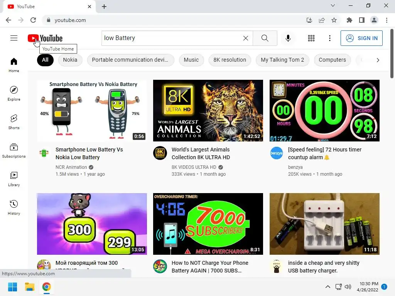395x296 pixels.
Task: Open YouTube settings three-dot menu
Action: click(x=329, y=38)
